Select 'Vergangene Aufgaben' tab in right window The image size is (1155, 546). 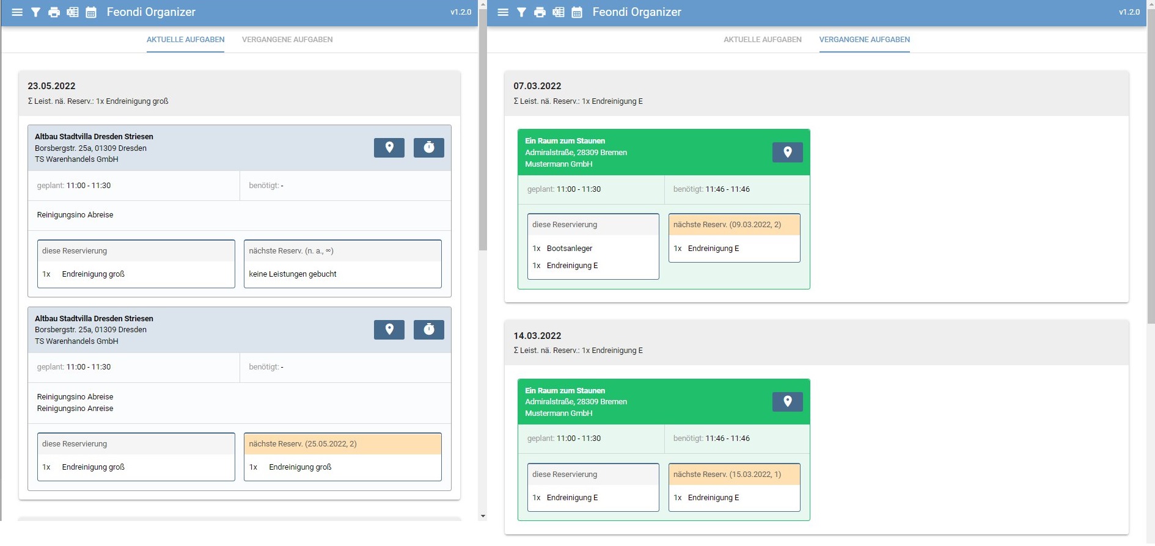click(x=865, y=40)
